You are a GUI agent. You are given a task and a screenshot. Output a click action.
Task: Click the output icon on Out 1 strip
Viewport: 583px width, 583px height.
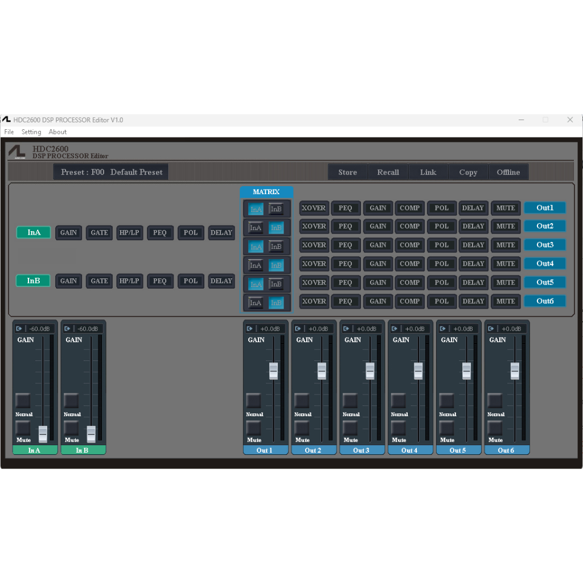click(249, 329)
